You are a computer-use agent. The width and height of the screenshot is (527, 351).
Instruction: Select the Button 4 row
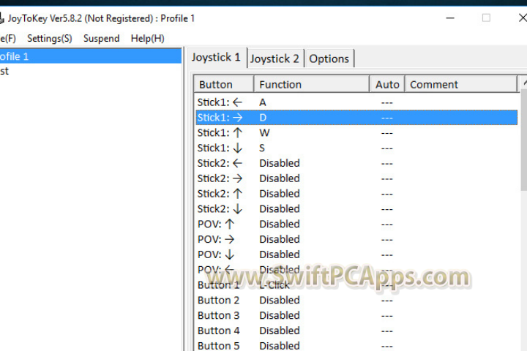pos(356,331)
